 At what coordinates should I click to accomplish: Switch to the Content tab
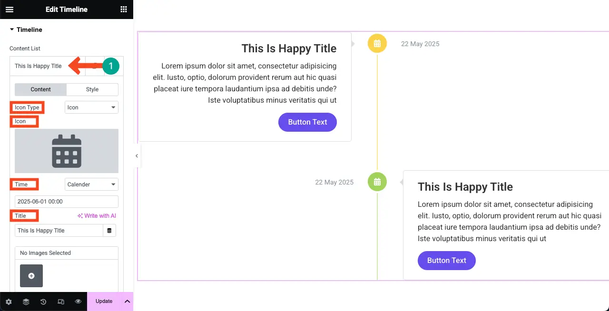point(41,89)
